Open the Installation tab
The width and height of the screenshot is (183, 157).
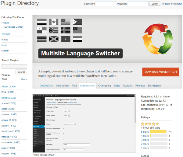(x=62, y=86)
